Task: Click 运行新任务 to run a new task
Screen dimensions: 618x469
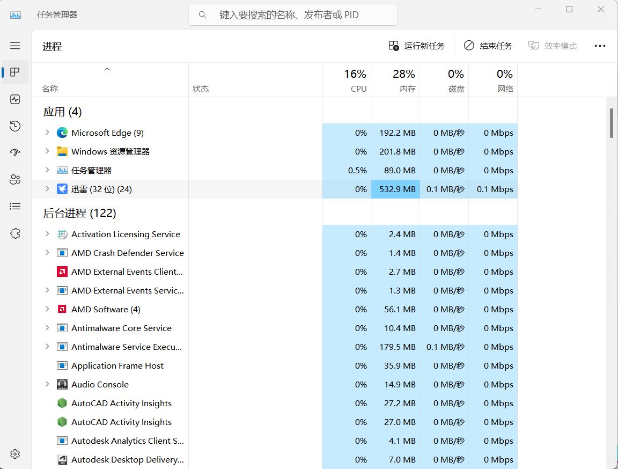Action: pyautogui.click(x=417, y=46)
